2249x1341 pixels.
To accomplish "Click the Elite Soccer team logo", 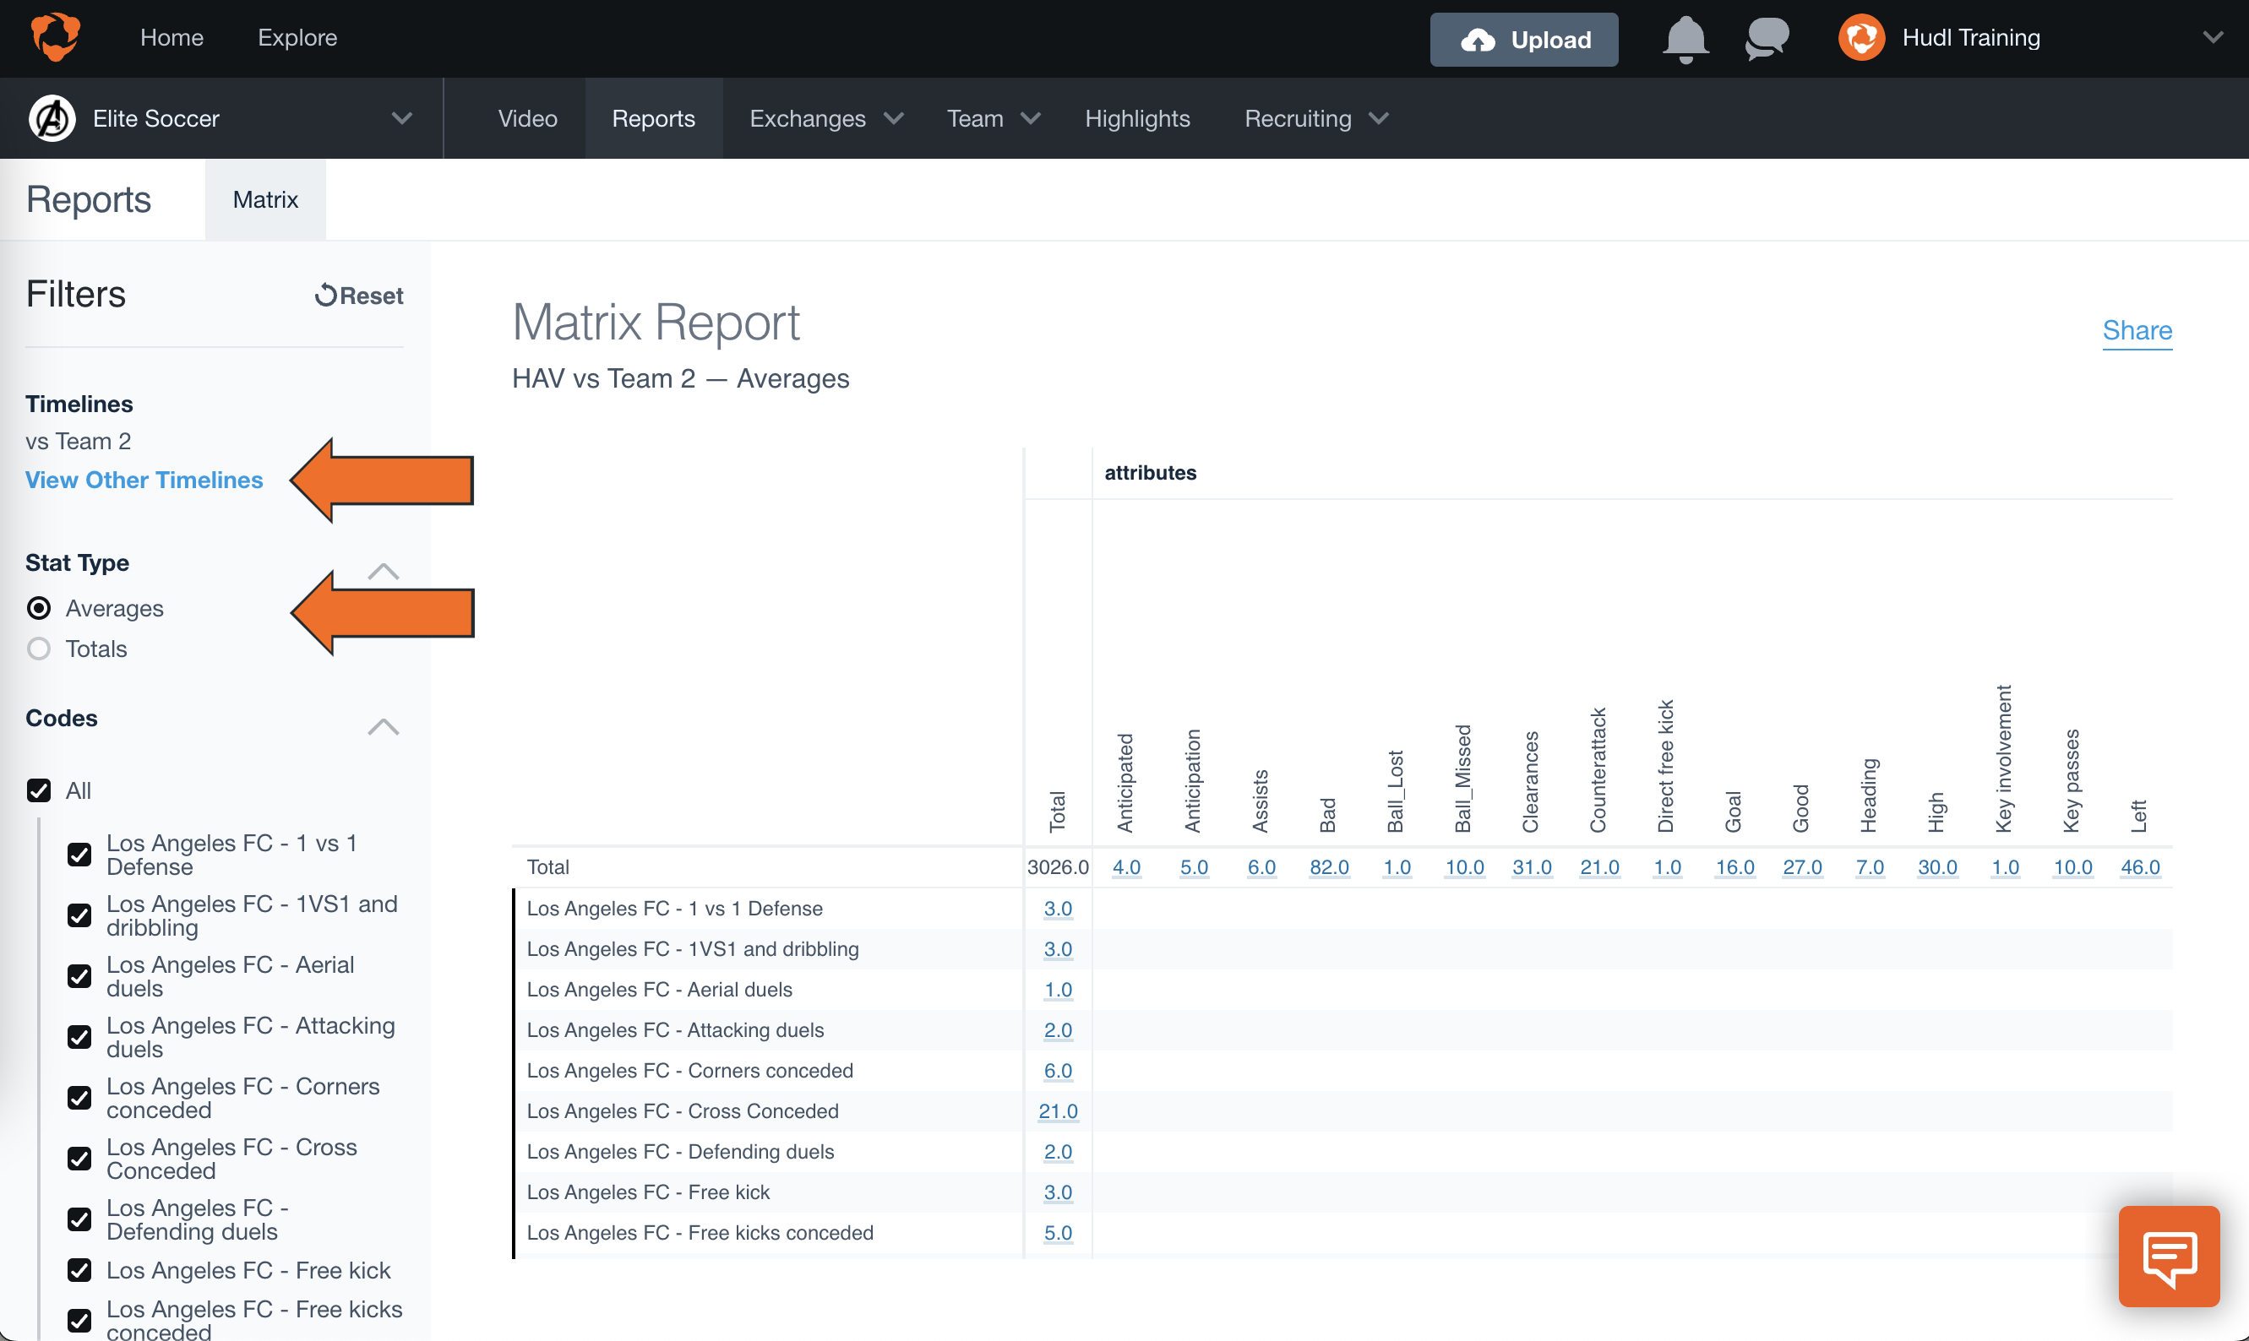I will pyautogui.click(x=52, y=118).
